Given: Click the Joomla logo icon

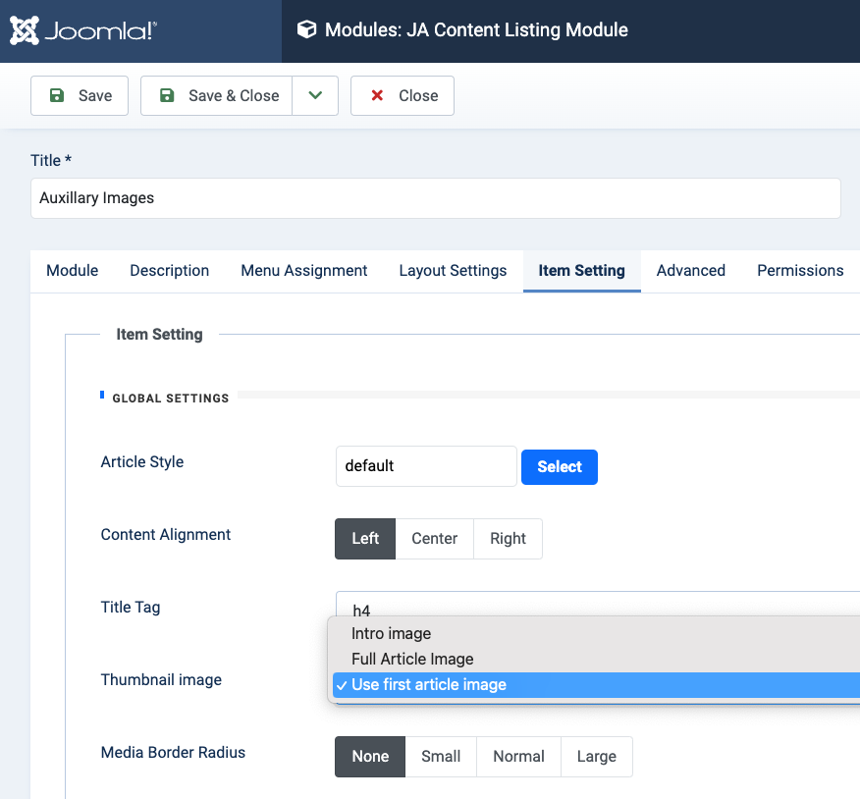Looking at the screenshot, I should [25, 30].
